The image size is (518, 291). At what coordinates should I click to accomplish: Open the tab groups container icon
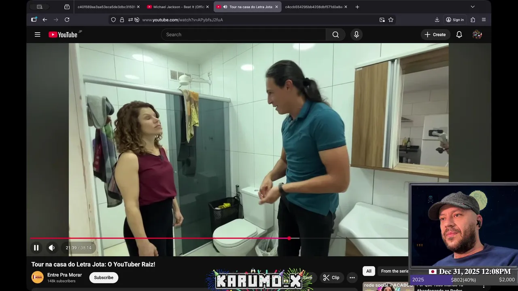click(x=67, y=7)
